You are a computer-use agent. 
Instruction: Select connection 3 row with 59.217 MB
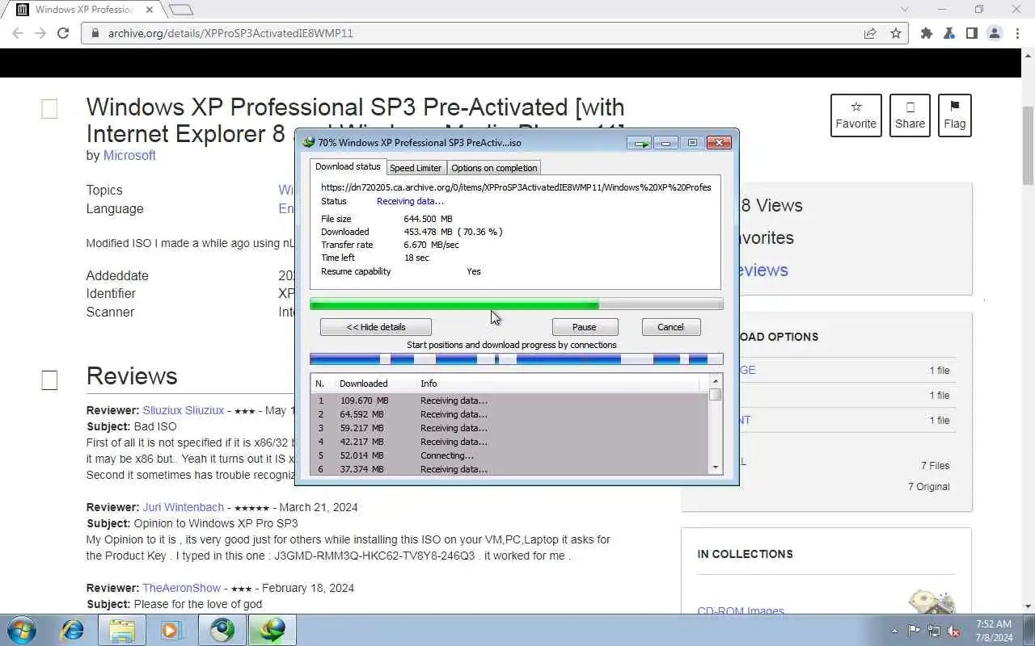509,428
